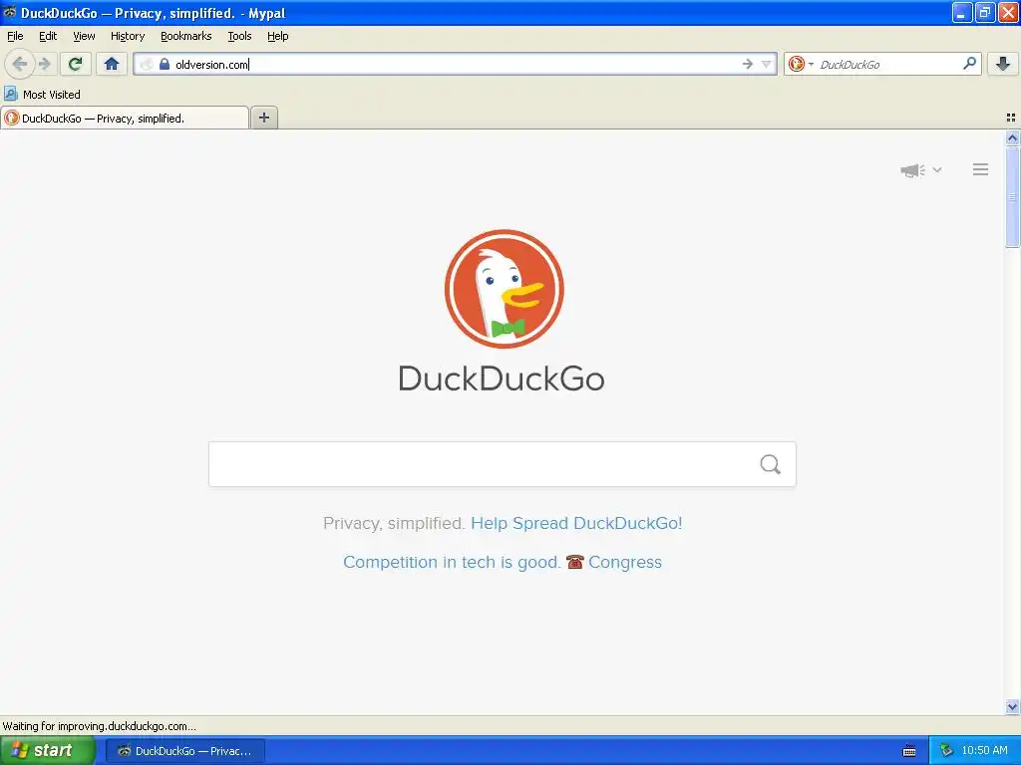Open the DuckDuckGo hamburger menu
Screen dimensions: 1021x765
[x=981, y=169]
